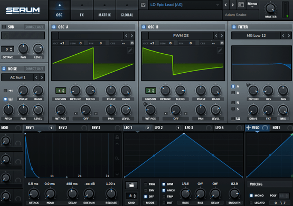
Task: Open the MG Low 12 filter type list
Action: pos(256,35)
